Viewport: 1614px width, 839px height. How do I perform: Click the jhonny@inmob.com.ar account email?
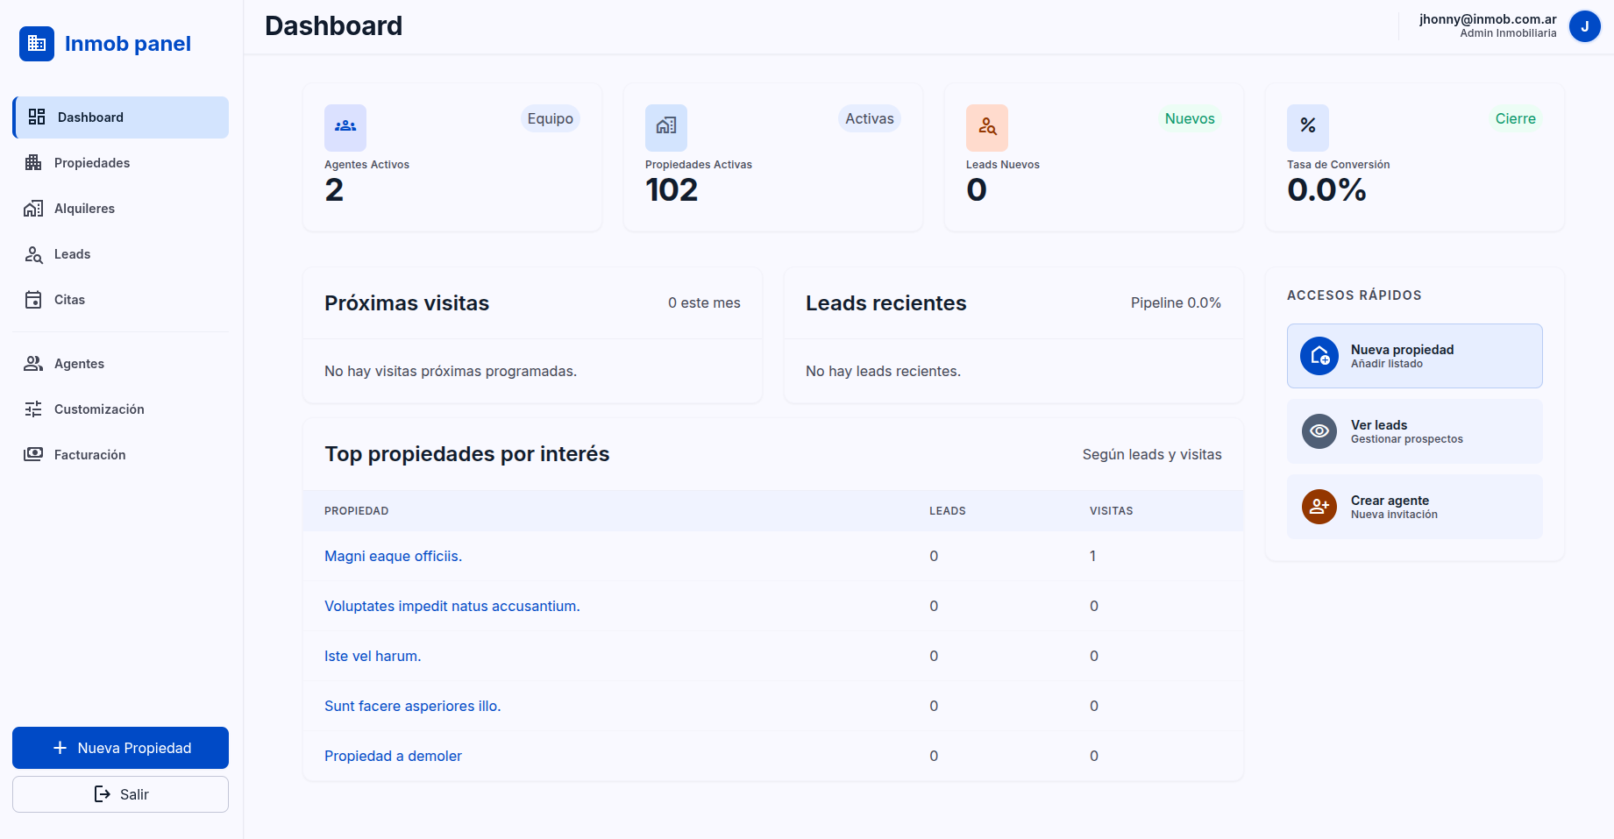(x=1488, y=19)
